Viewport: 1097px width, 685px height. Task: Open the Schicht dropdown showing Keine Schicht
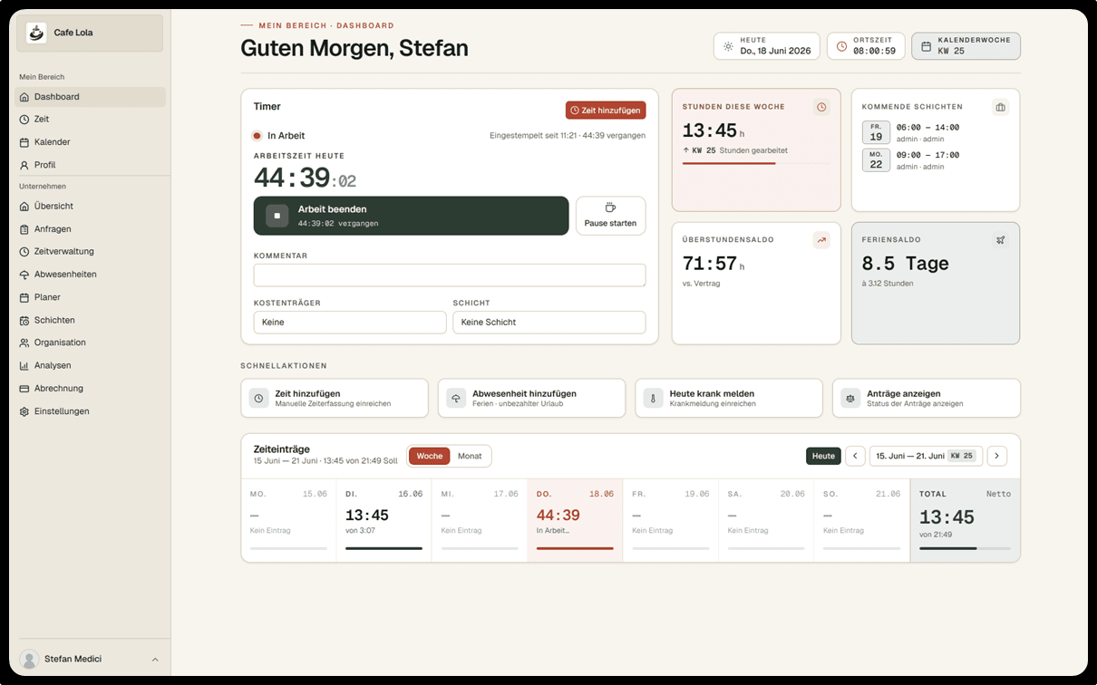(549, 322)
